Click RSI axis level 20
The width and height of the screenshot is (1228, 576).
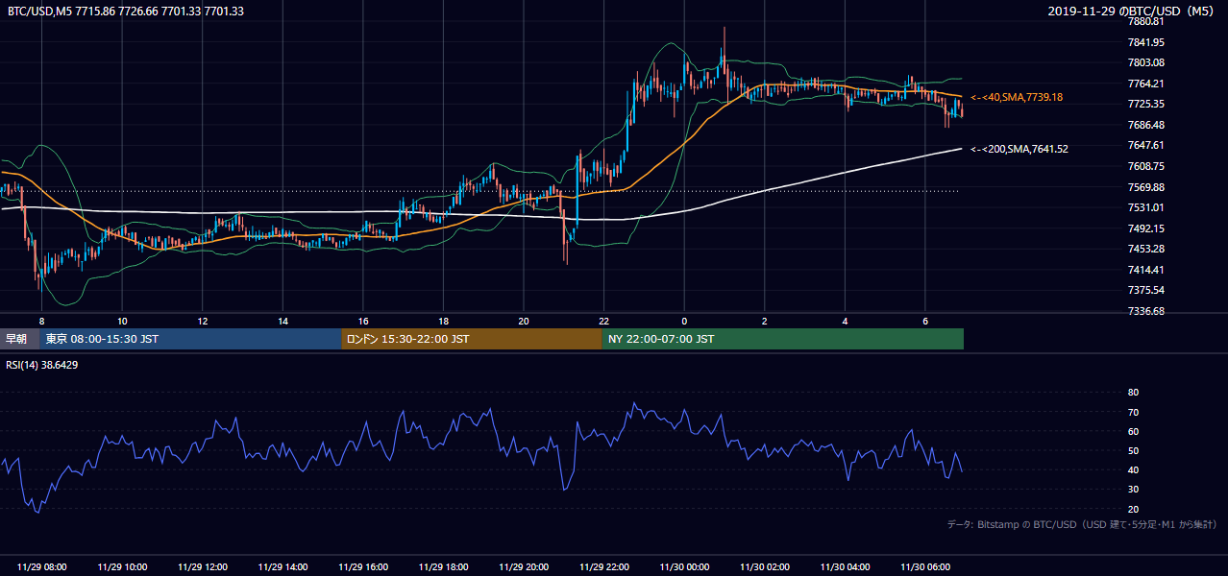[1133, 509]
